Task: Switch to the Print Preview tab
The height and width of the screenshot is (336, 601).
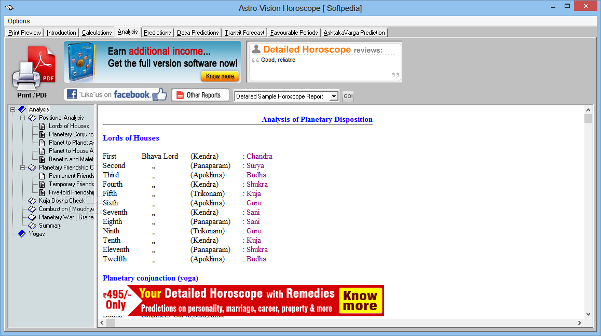Action: (x=24, y=33)
